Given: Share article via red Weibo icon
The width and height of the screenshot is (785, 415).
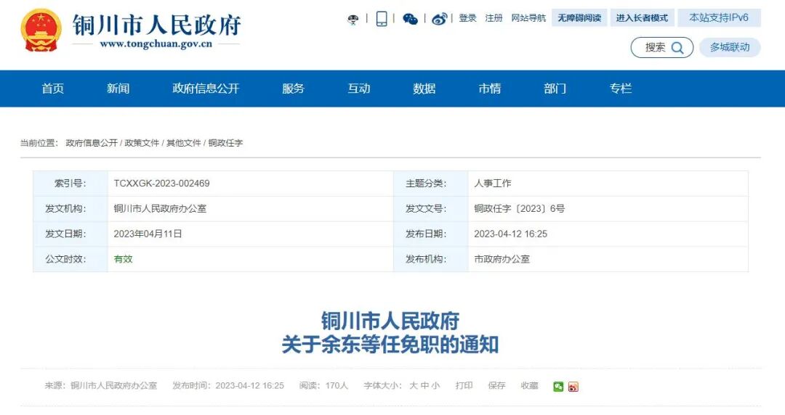Looking at the screenshot, I should (573, 387).
